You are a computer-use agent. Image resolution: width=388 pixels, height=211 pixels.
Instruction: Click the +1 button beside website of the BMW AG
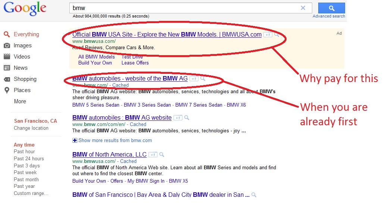pyautogui.click(x=194, y=79)
